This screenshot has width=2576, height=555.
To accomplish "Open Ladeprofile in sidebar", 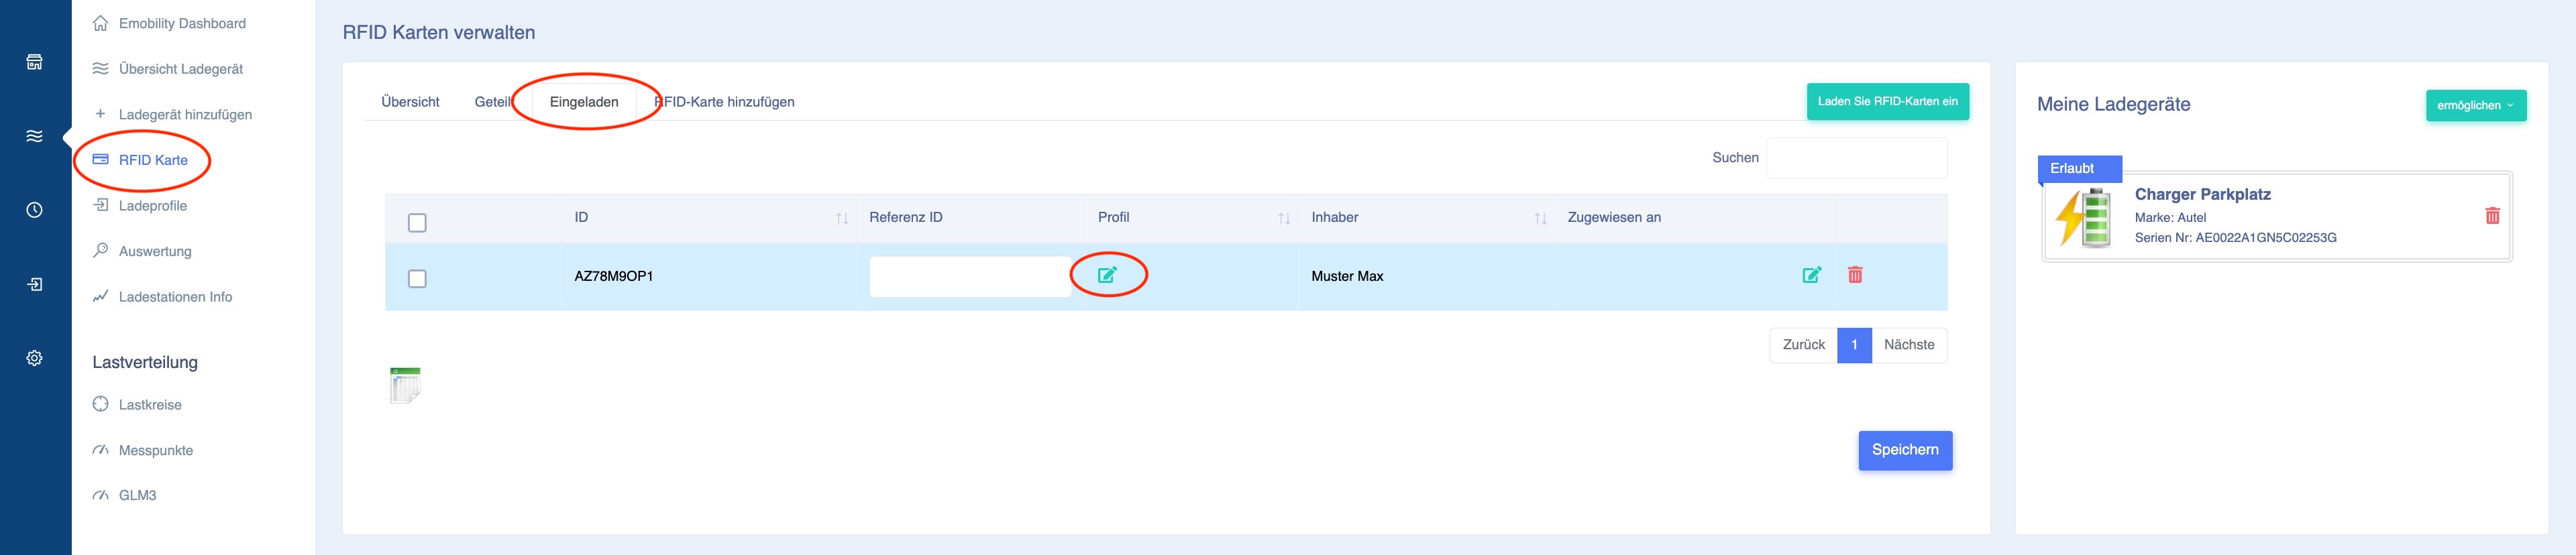I will [153, 206].
